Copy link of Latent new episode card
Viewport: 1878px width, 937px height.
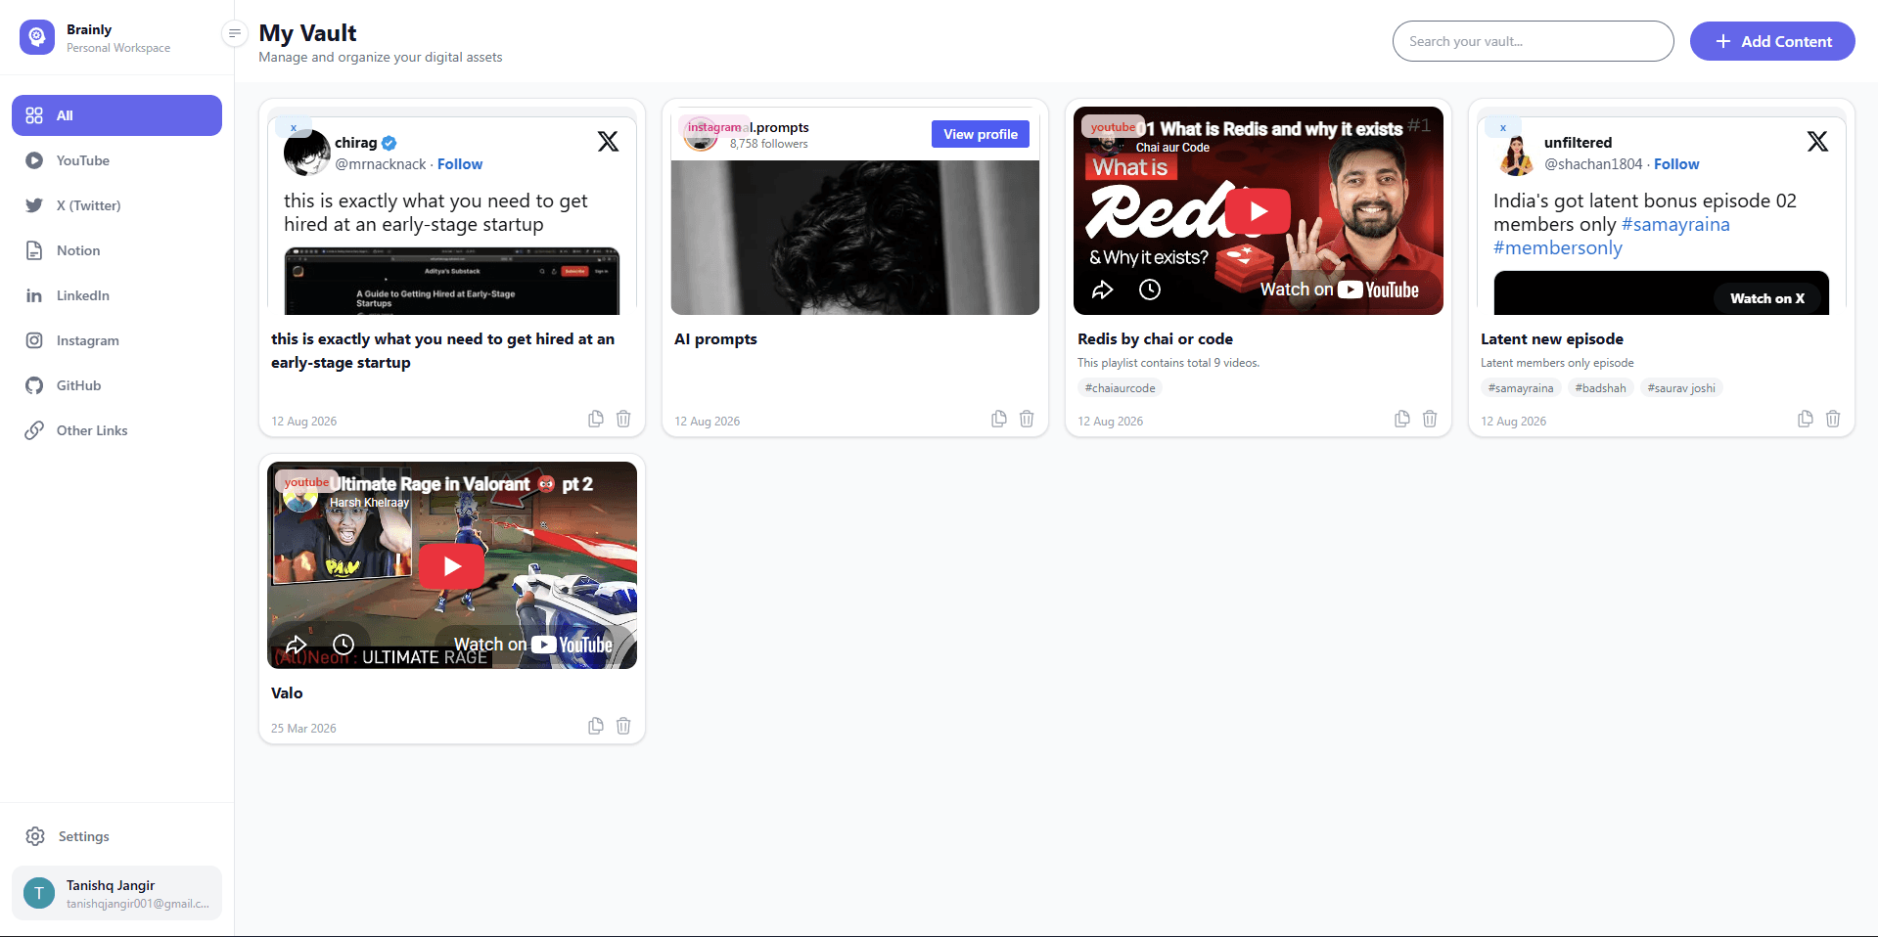[x=1805, y=419]
